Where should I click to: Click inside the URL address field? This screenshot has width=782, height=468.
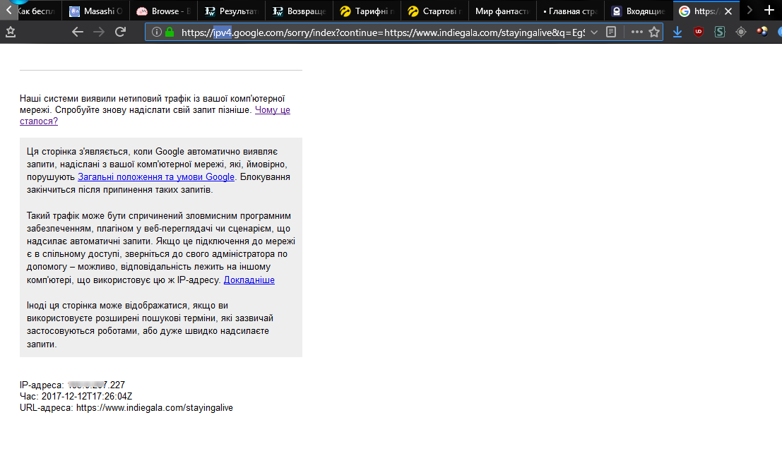381,32
